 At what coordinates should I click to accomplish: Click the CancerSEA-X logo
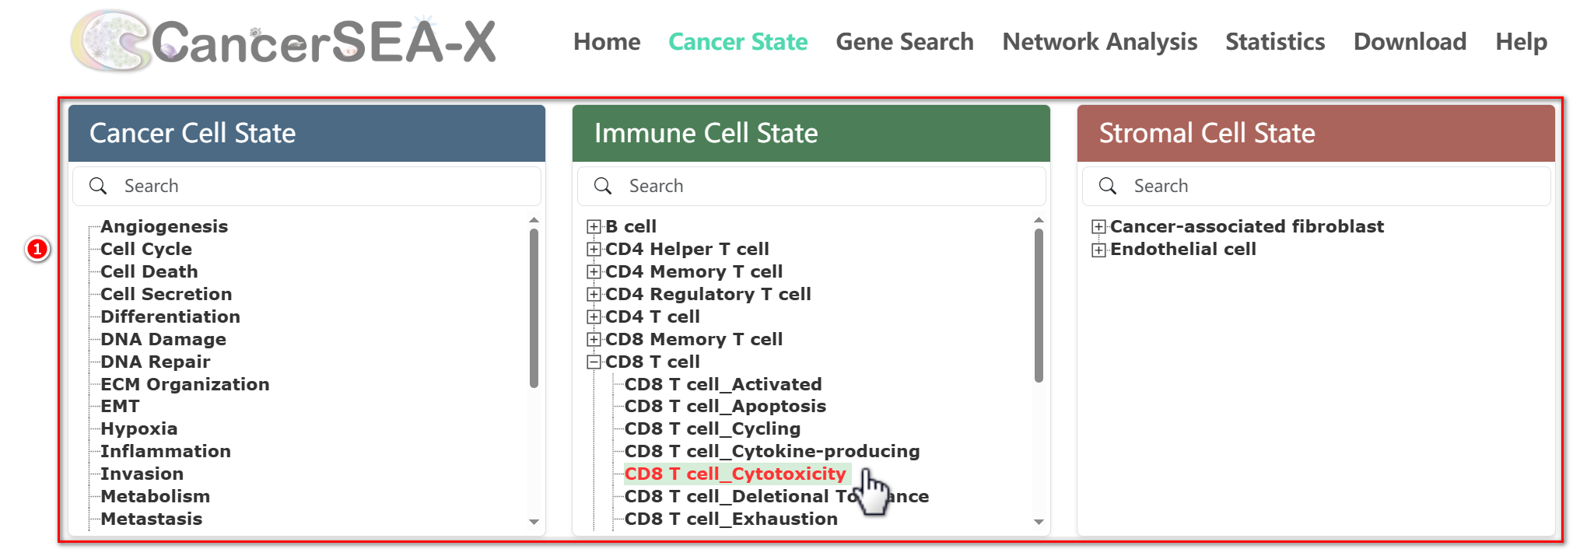(x=284, y=41)
